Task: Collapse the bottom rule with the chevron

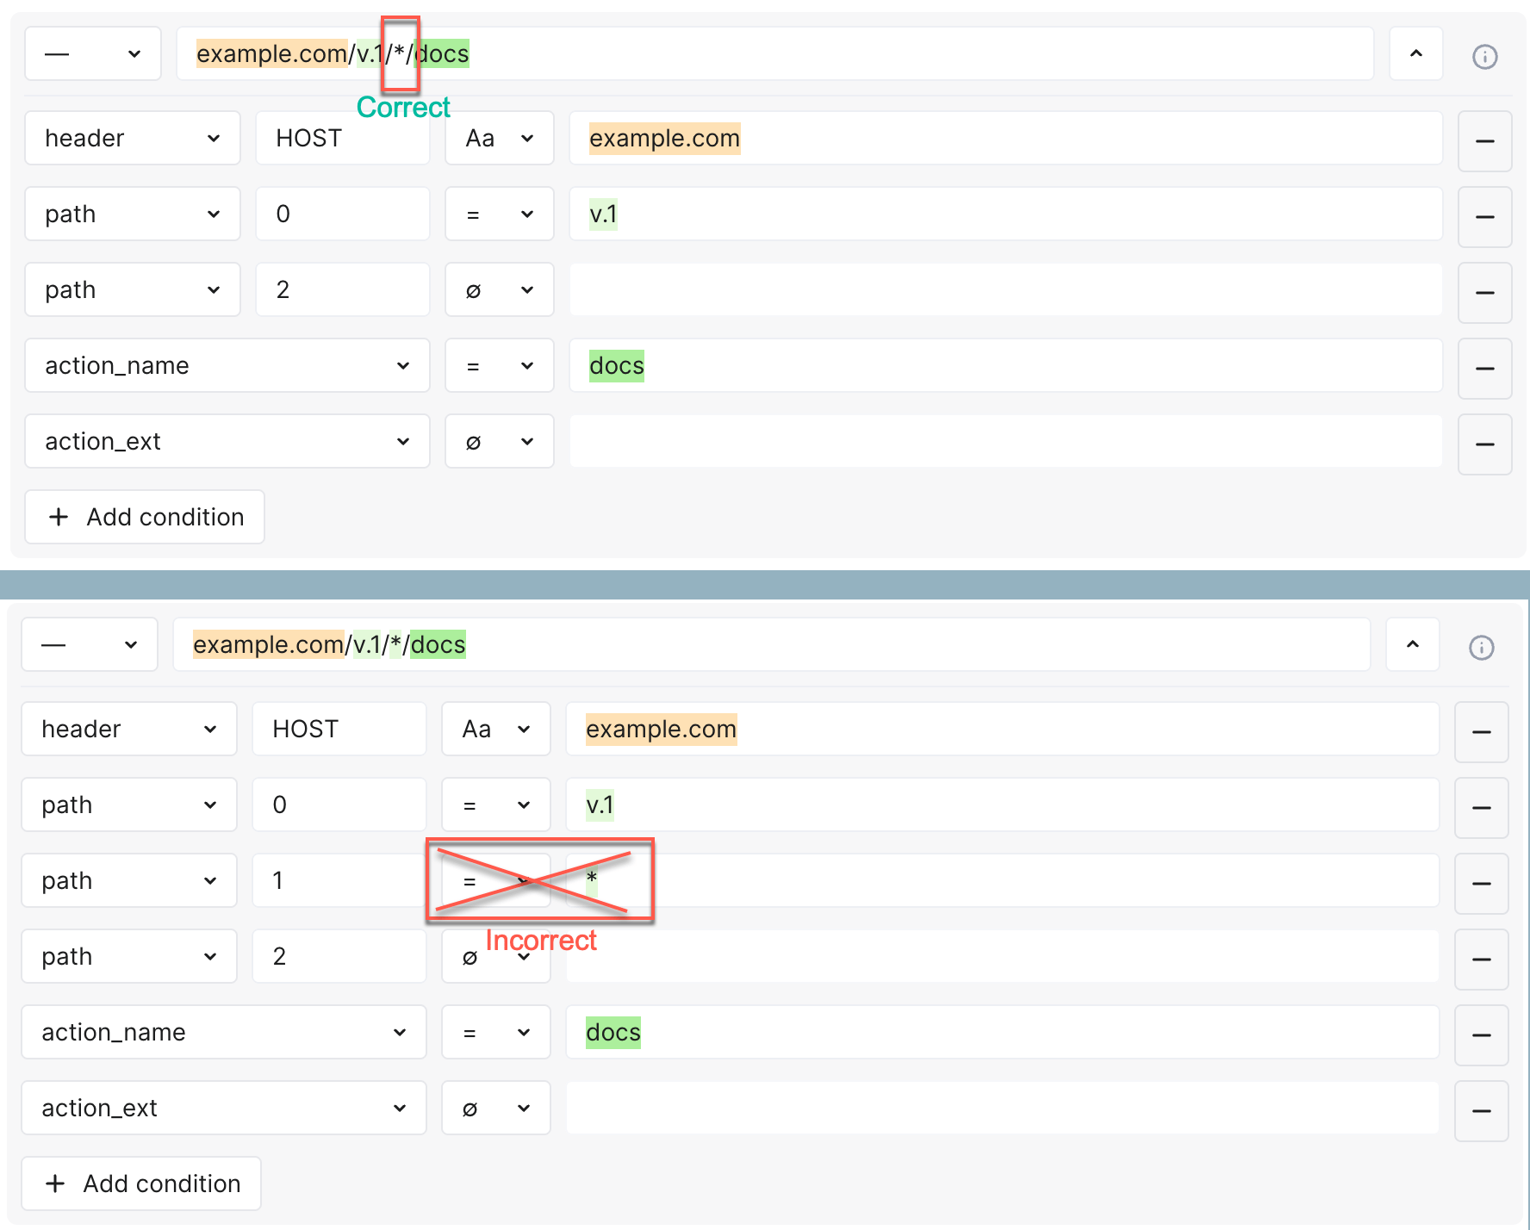Action: pyautogui.click(x=1412, y=644)
